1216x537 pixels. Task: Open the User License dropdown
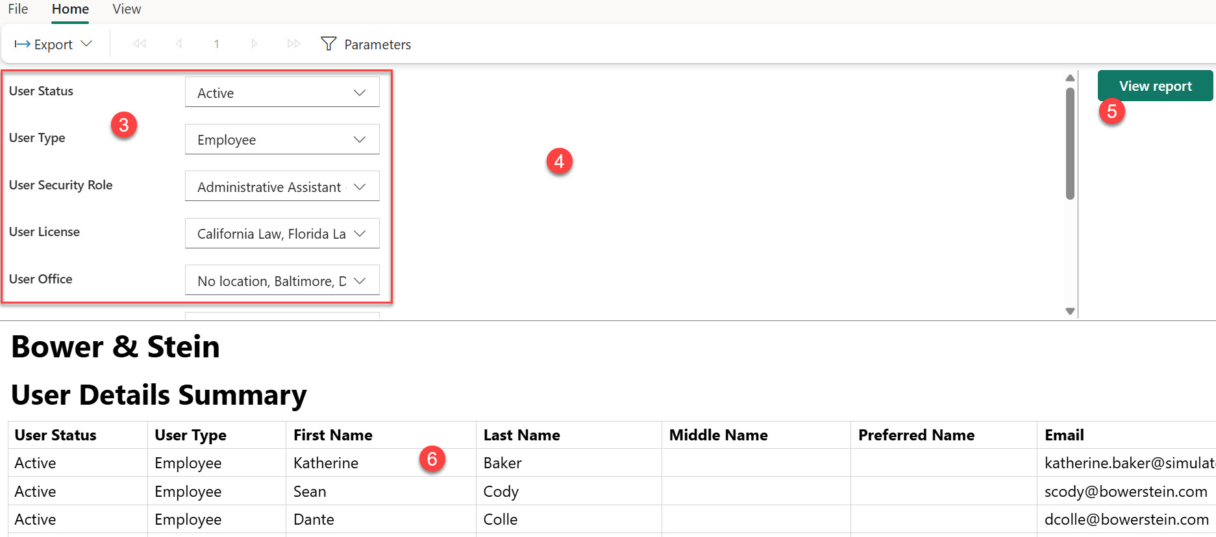[282, 233]
